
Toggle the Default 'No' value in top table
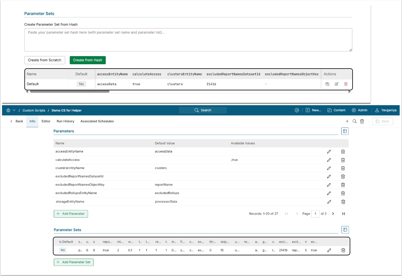(x=81, y=84)
